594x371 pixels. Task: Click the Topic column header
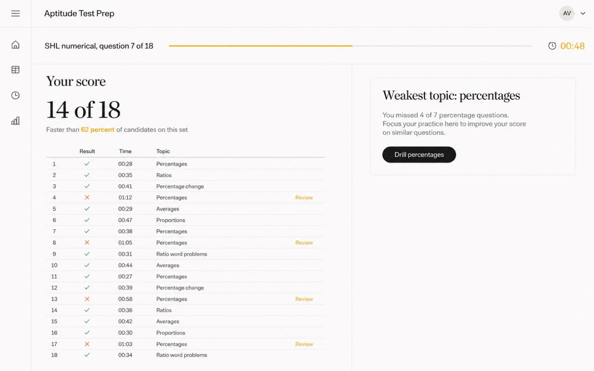coord(163,151)
